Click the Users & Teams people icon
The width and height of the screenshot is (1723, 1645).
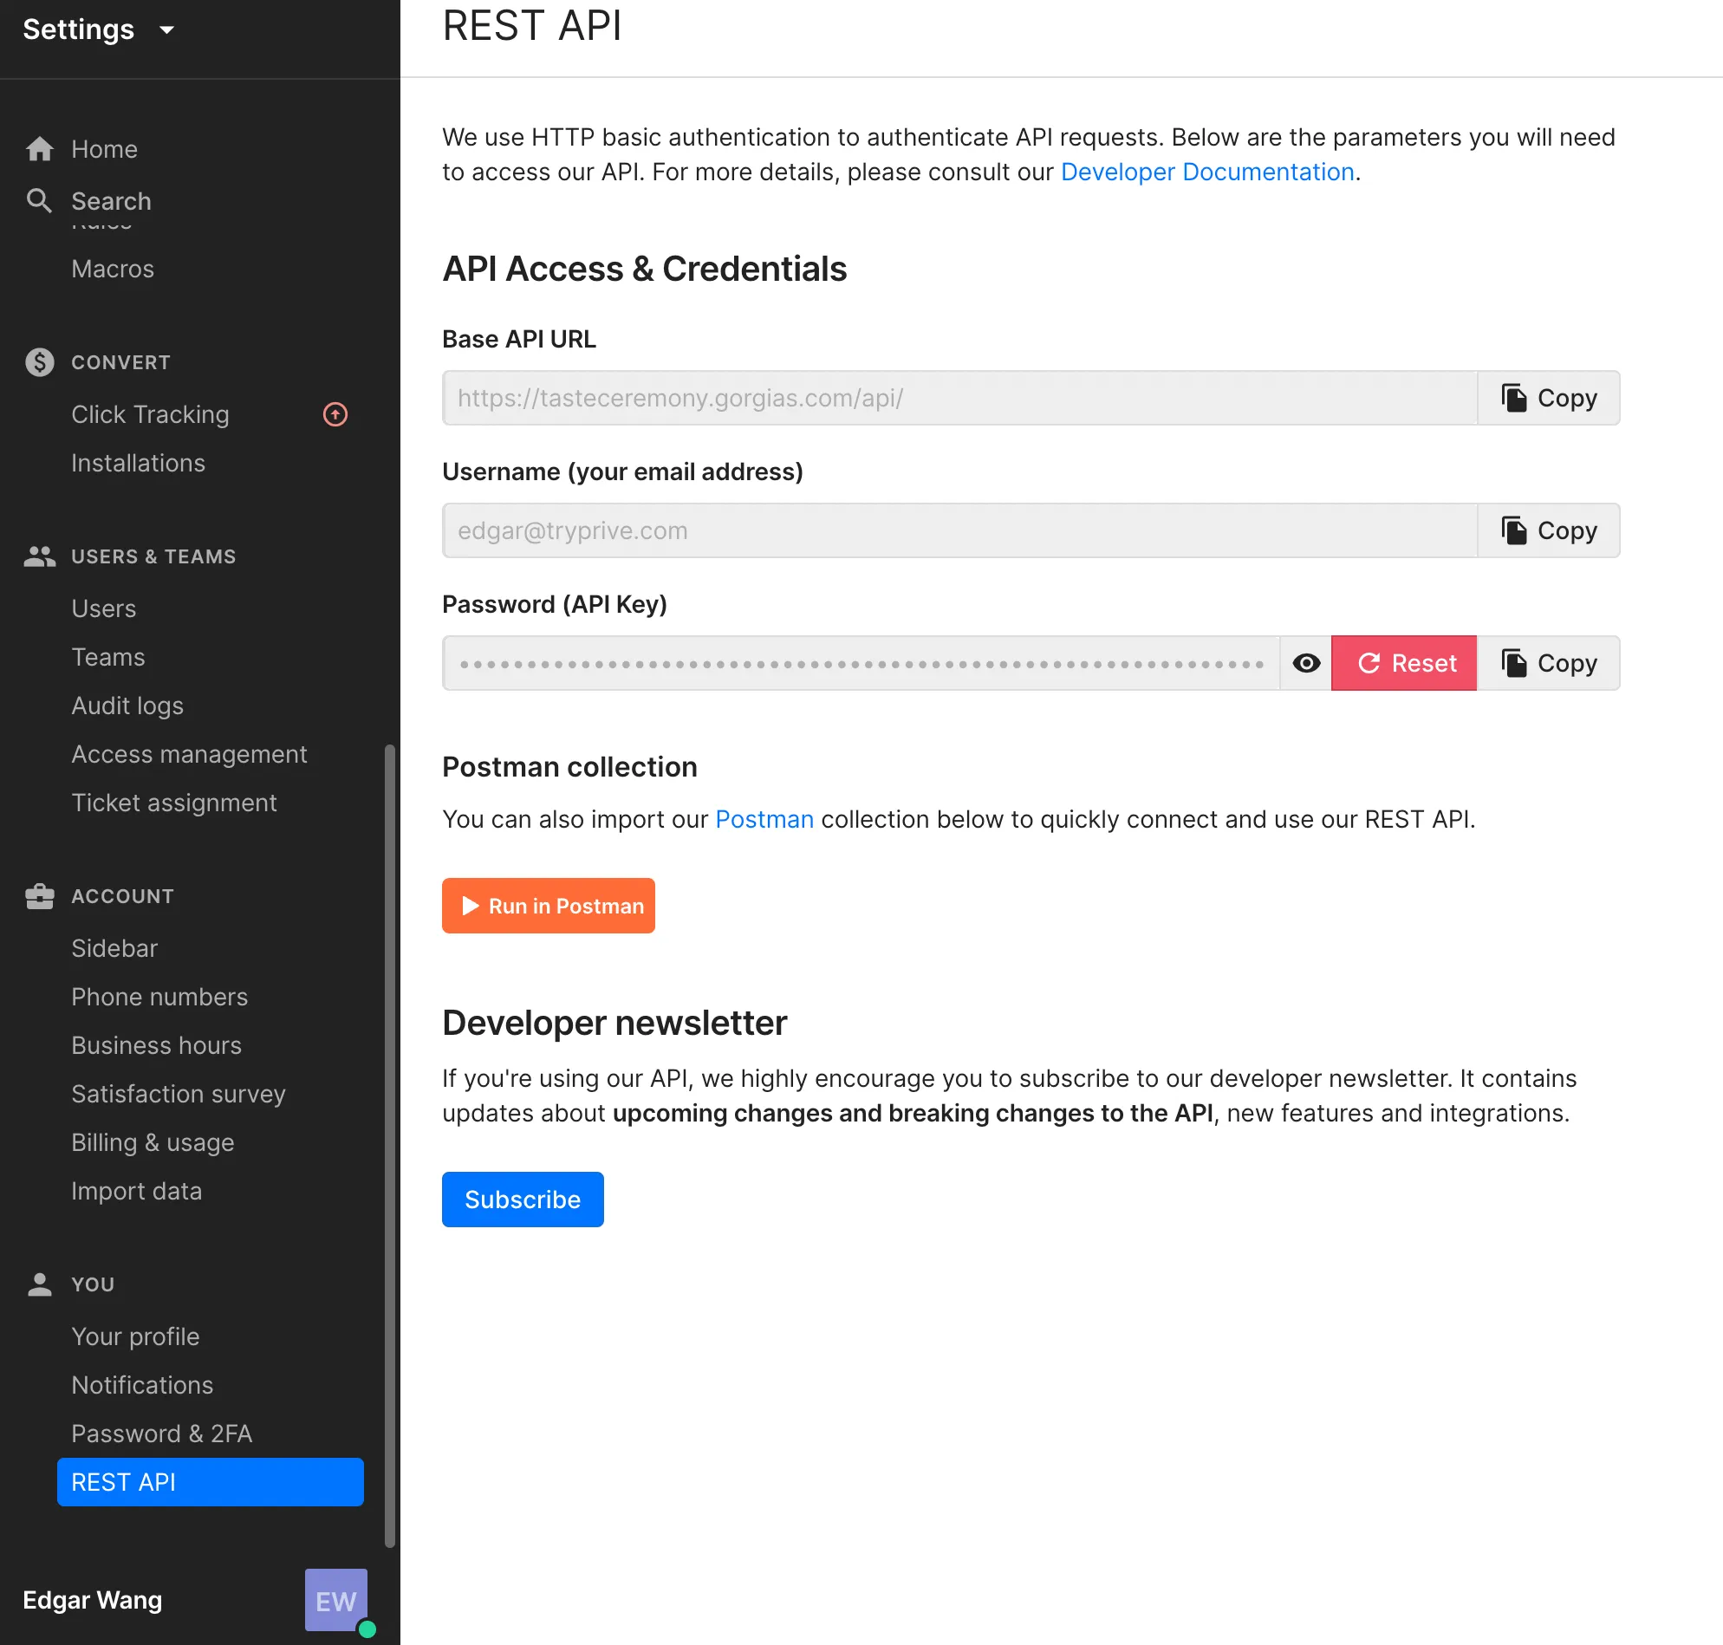tap(40, 556)
